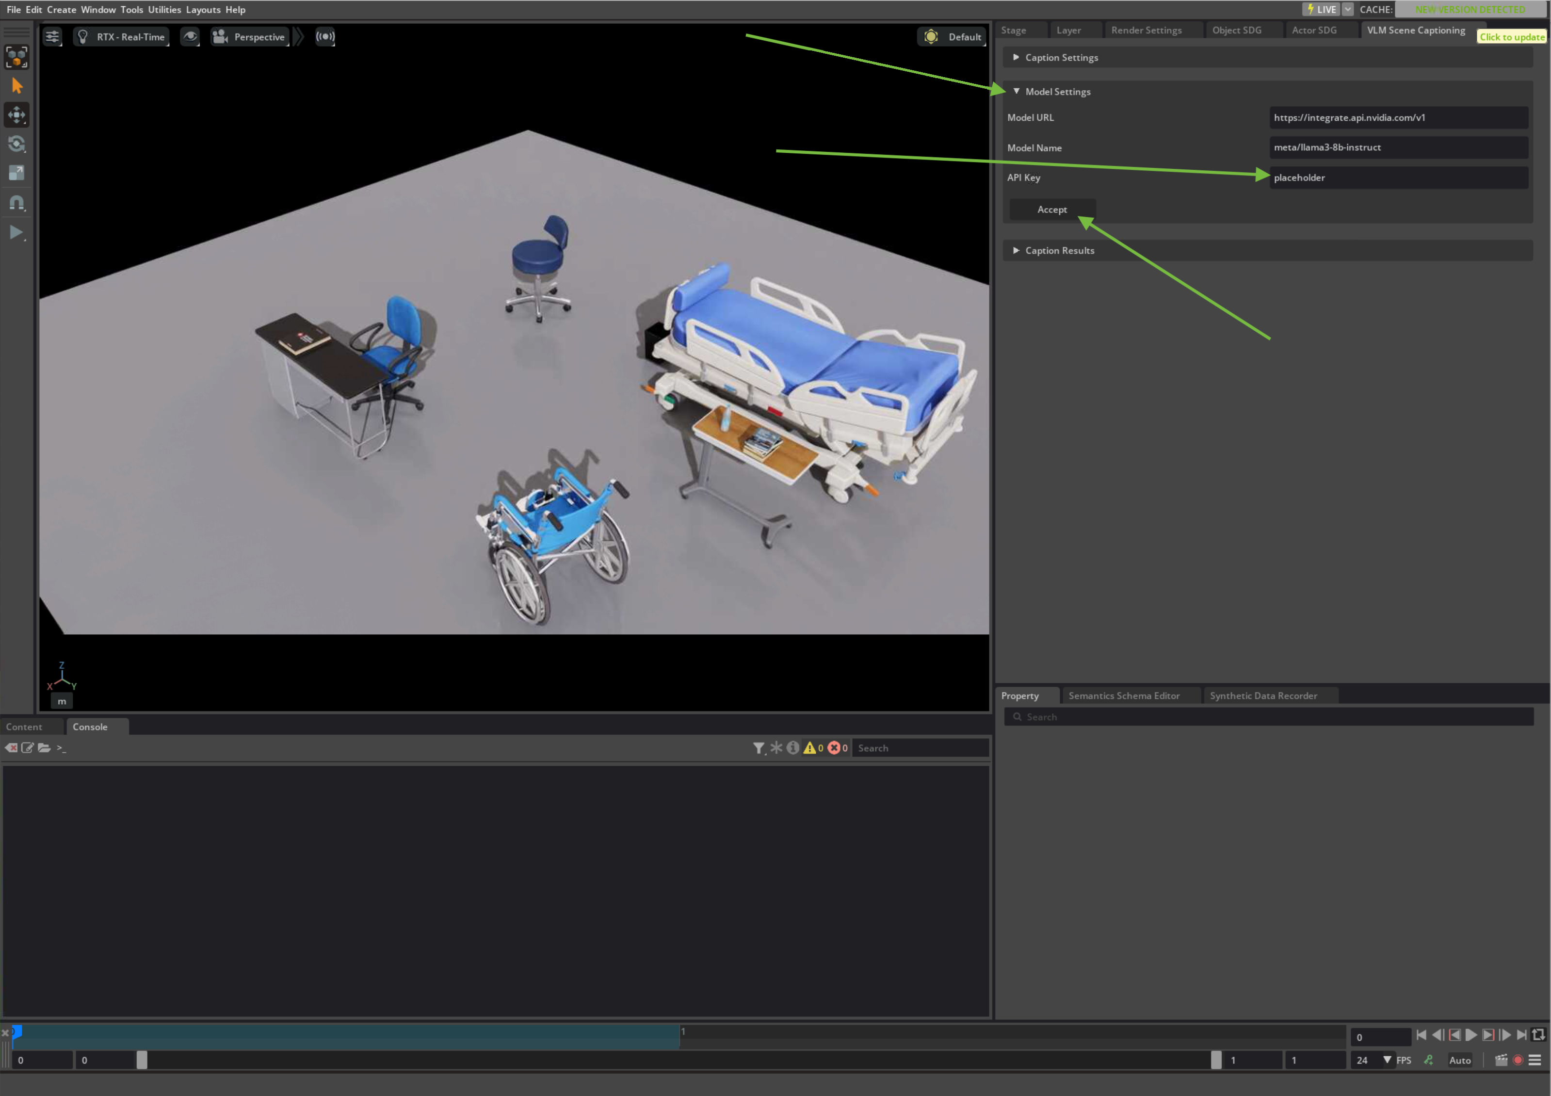
Task: Click the Property panel search field
Action: 1268,716
